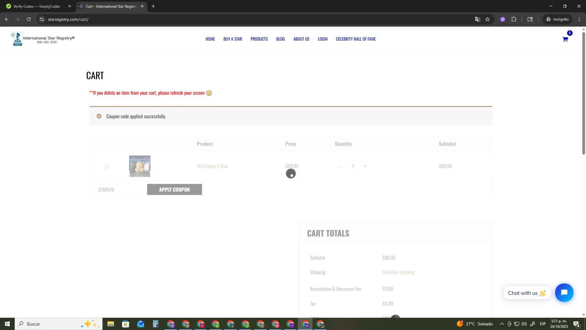Click the quantity field showing 1
This screenshot has height=330, width=586.
click(353, 166)
